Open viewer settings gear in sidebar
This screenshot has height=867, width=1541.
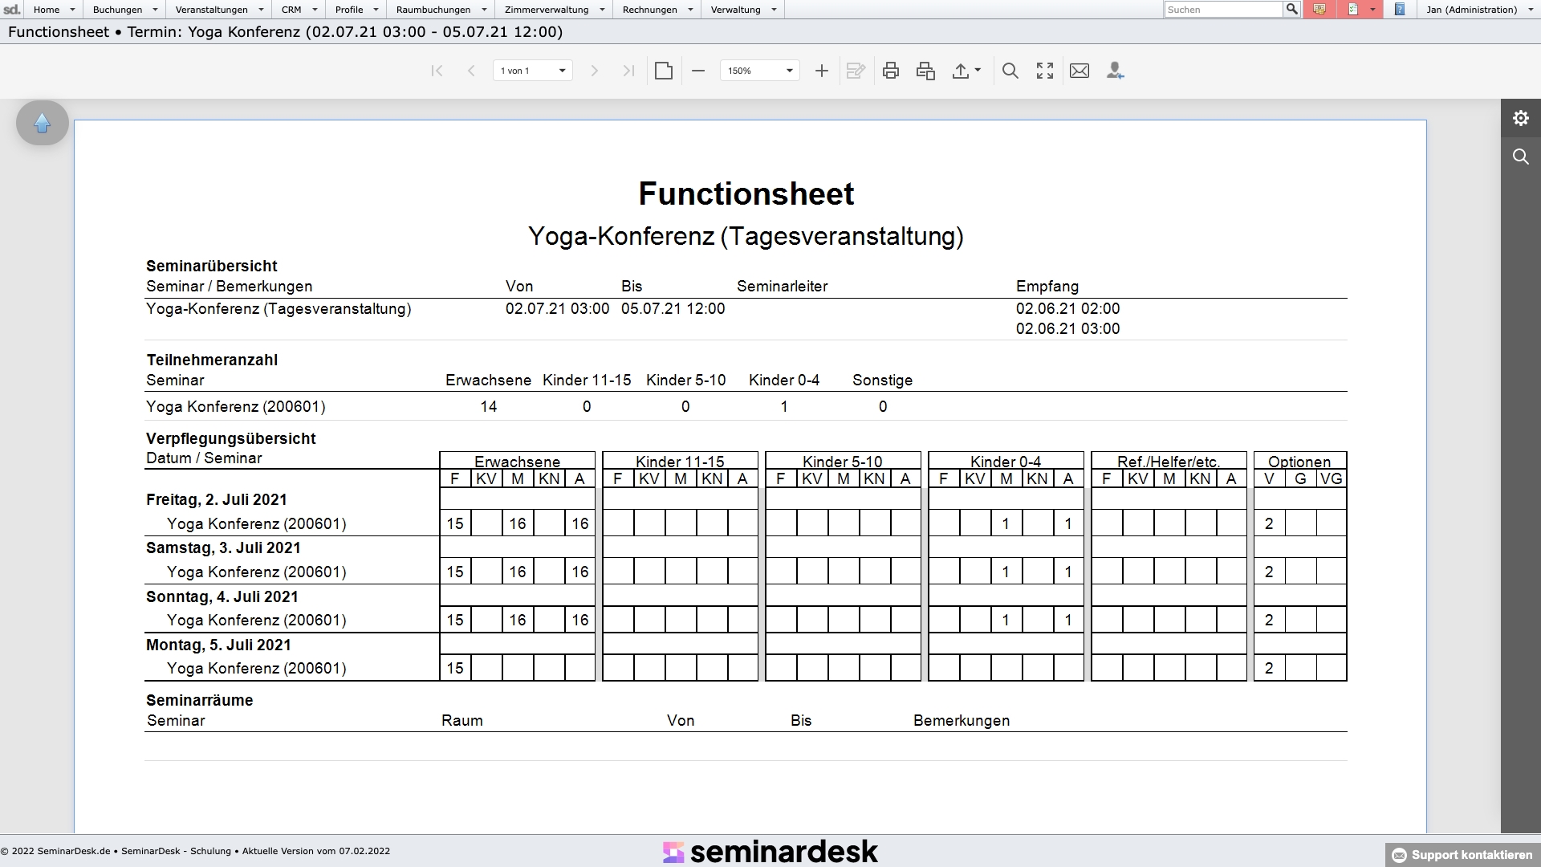pos(1520,119)
